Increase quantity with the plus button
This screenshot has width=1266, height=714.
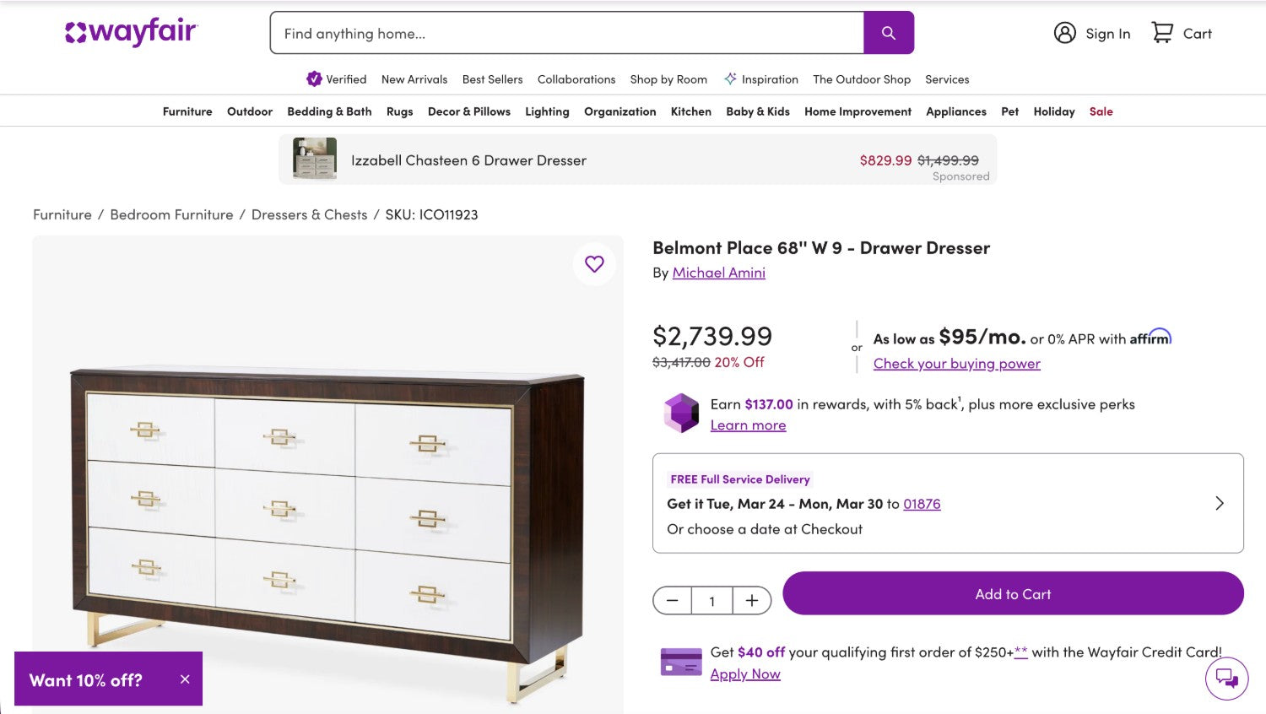pos(751,601)
